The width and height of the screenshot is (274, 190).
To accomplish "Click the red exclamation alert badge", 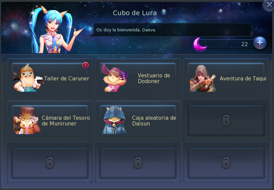I will 86,65.
